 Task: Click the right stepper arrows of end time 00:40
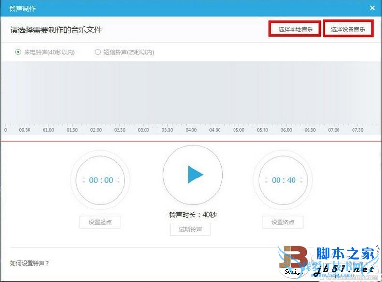coord(301,180)
